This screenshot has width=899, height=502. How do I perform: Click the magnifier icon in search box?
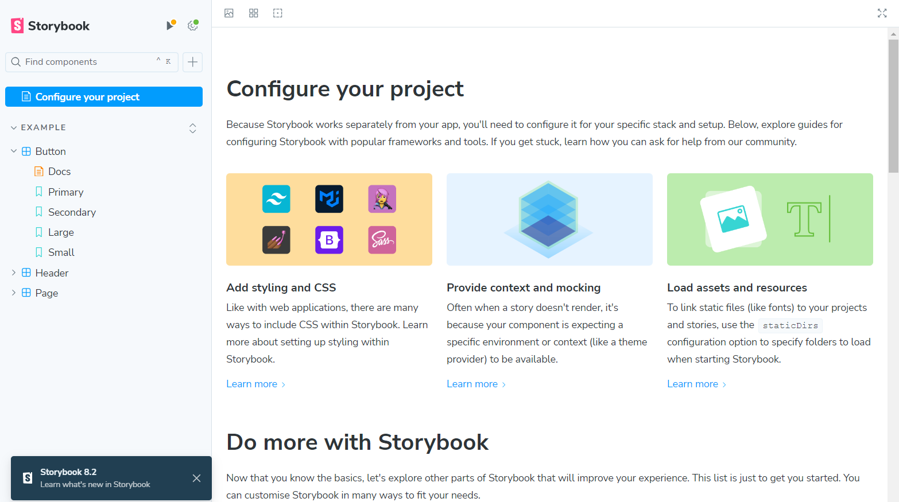(x=16, y=62)
